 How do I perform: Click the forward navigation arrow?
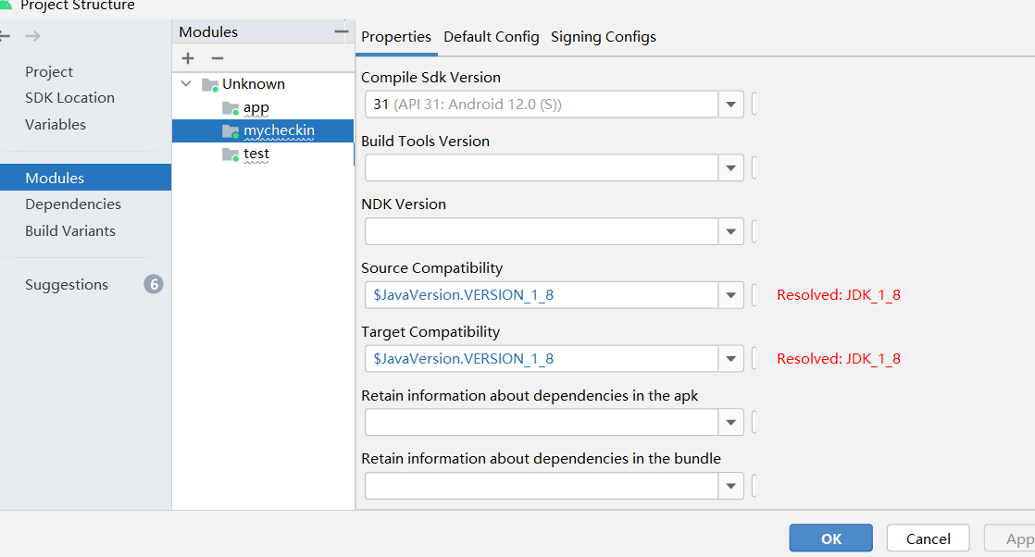point(32,36)
